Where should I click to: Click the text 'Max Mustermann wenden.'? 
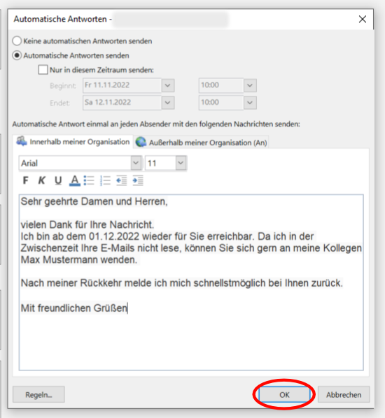tap(79, 259)
